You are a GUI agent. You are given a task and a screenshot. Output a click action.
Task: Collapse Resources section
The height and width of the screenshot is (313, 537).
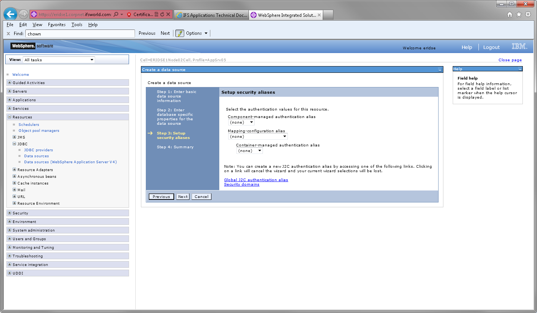[x=10, y=117]
